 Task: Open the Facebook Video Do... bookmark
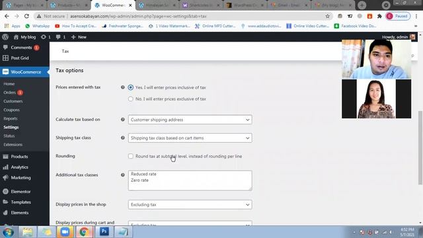356,26
